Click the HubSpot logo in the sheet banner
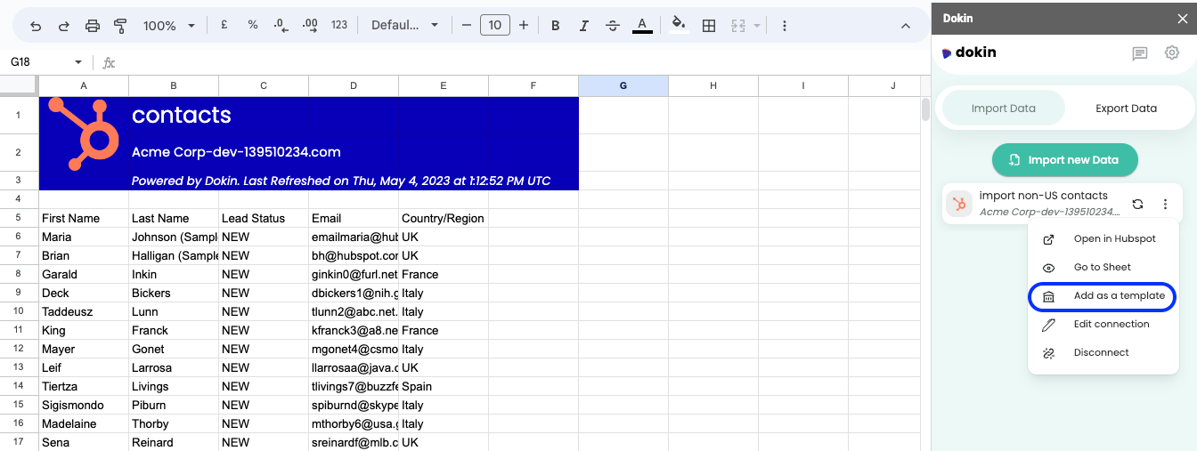1197x451 pixels. pos(84,133)
